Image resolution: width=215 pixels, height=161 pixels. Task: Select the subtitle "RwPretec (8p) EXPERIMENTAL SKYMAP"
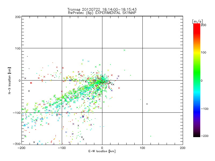(102, 13)
